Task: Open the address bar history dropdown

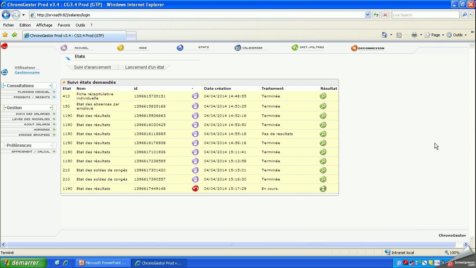Action: tap(368, 15)
